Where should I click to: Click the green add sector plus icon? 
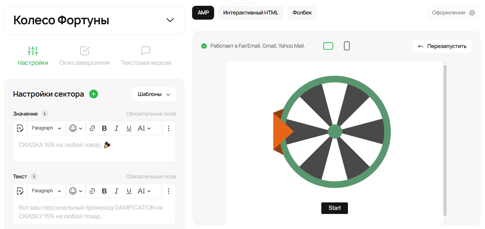click(94, 94)
